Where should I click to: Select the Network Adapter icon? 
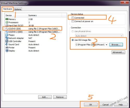[x=7, y=38]
